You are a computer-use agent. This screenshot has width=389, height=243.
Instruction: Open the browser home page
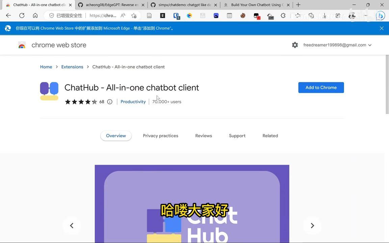point(35,16)
